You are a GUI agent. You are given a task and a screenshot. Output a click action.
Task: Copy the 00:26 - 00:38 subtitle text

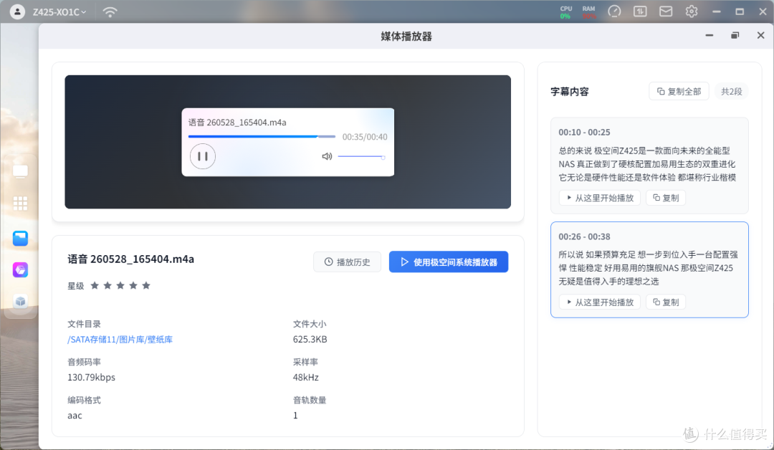666,302
